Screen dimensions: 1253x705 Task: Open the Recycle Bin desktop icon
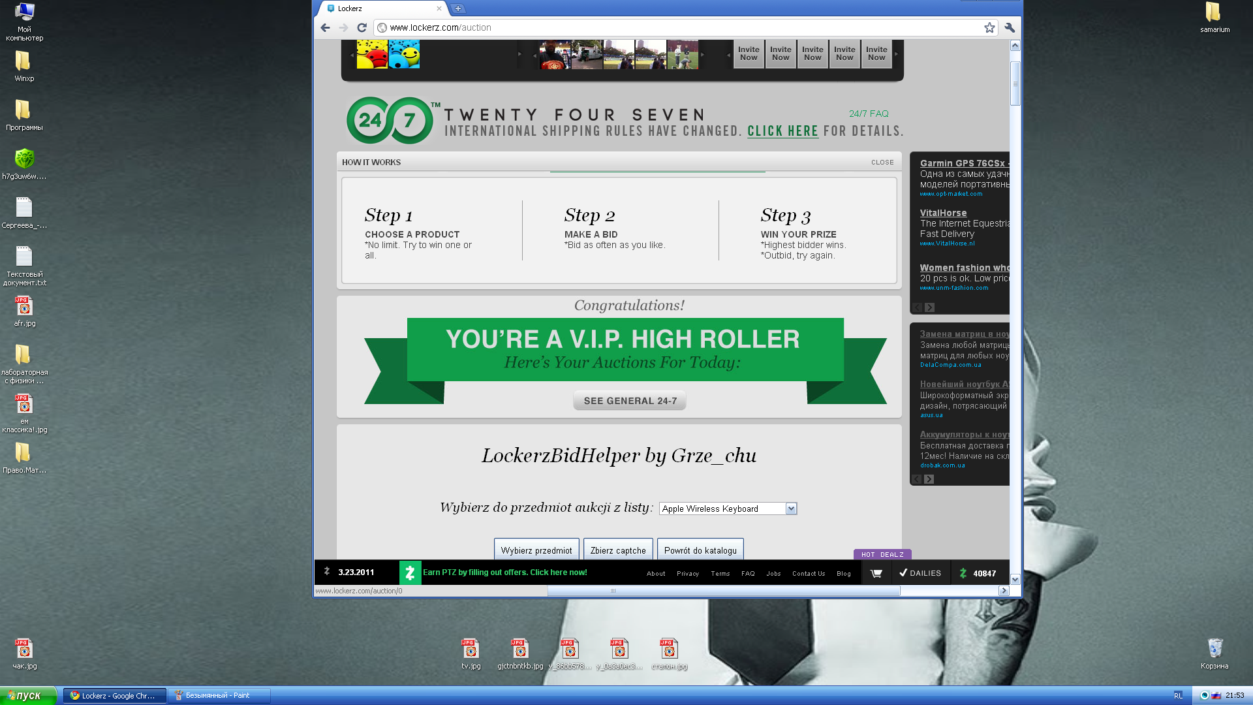(1214, 650)
